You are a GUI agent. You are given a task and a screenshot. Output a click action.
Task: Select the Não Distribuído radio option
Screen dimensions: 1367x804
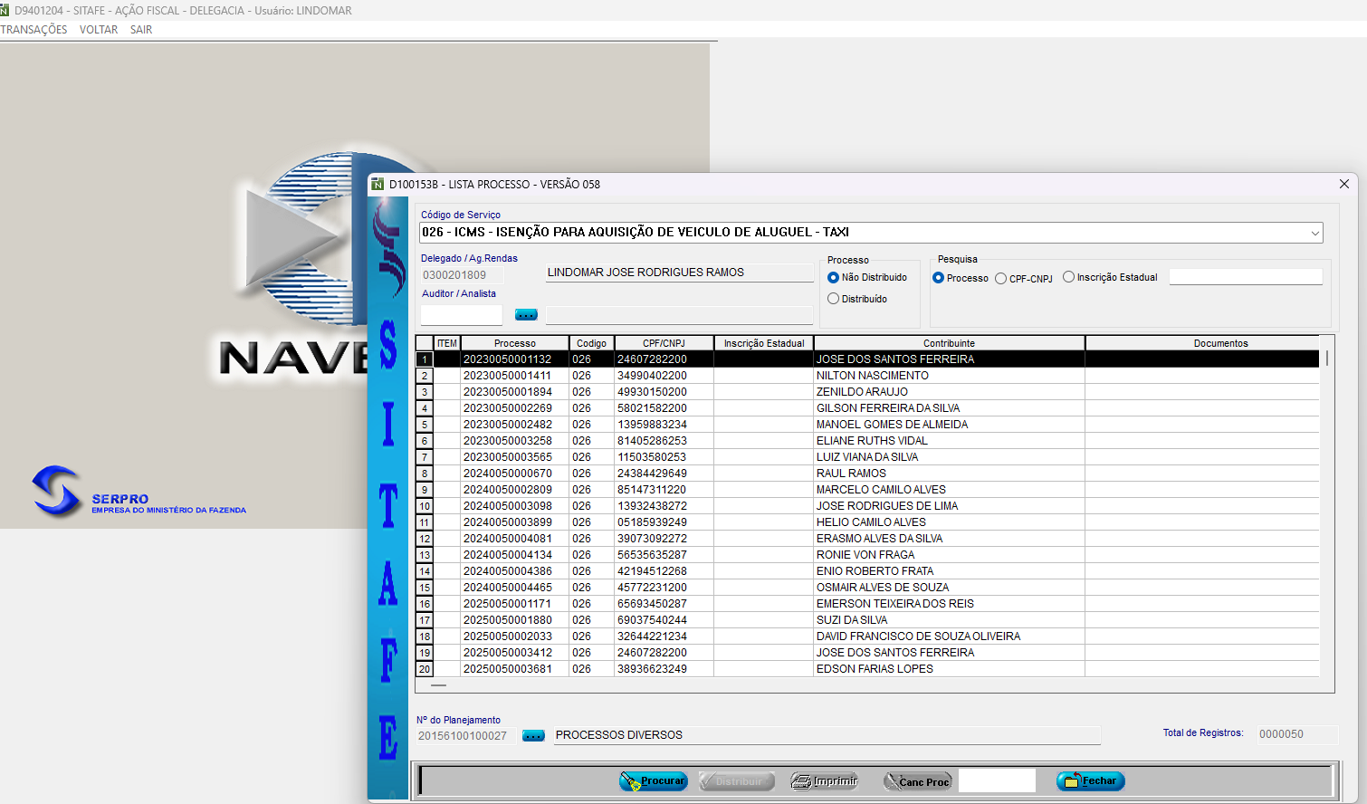coord(833,278)
